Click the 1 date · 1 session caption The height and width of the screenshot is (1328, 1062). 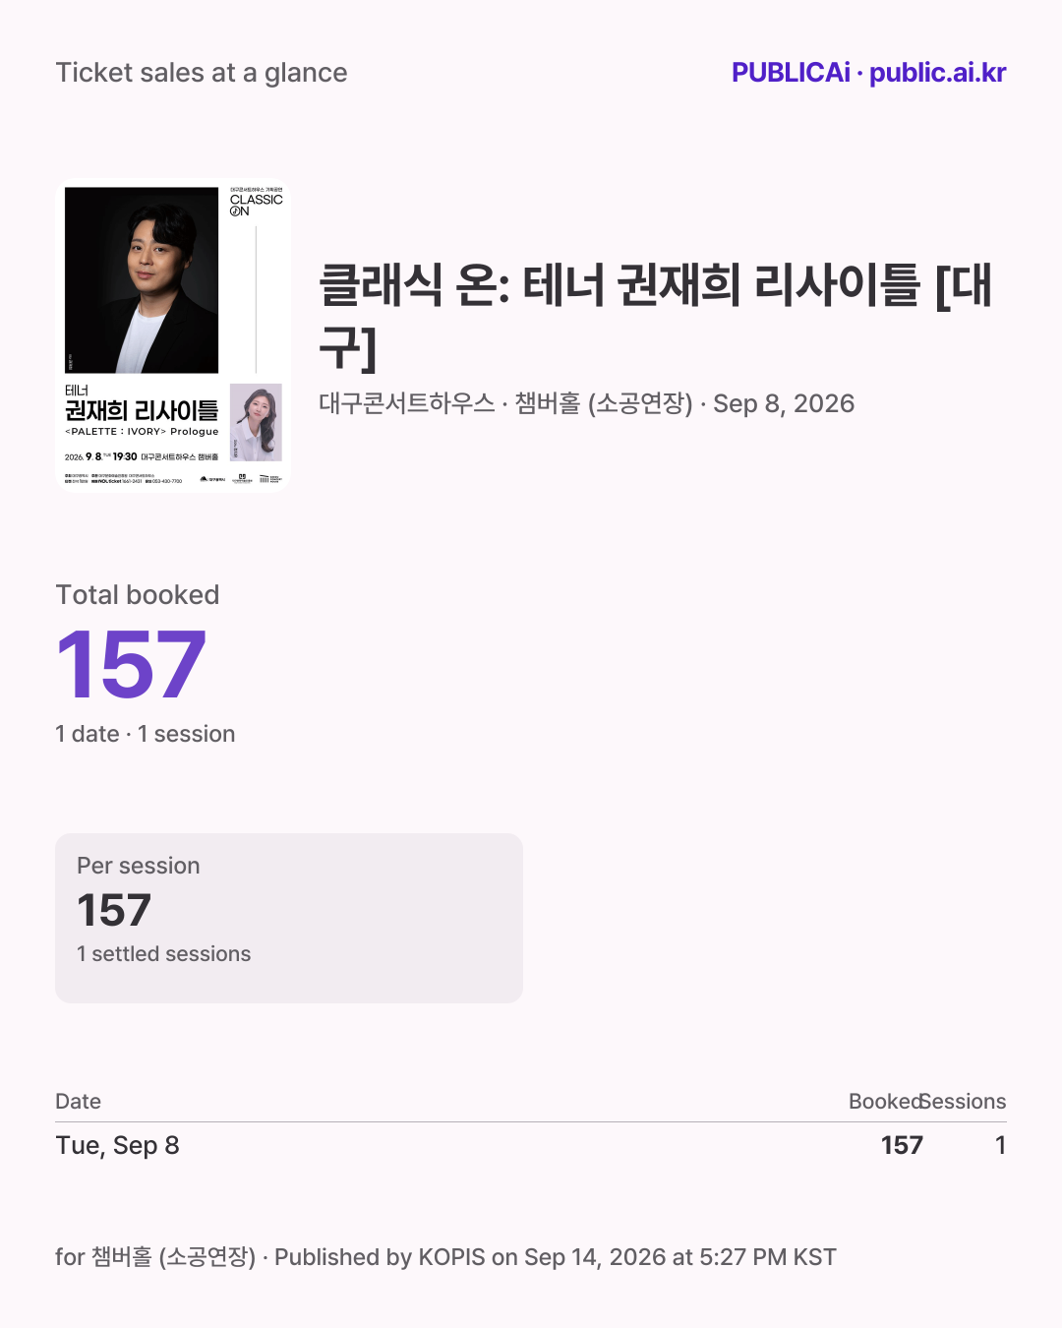tap(146, 734)
